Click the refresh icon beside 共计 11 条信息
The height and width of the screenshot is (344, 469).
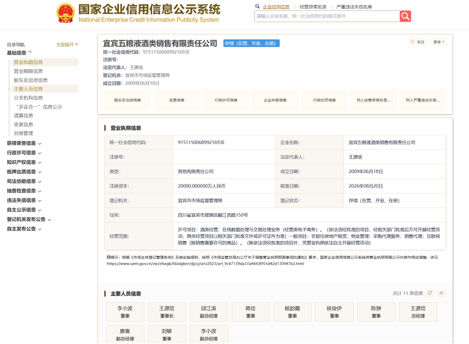(430, 293)
